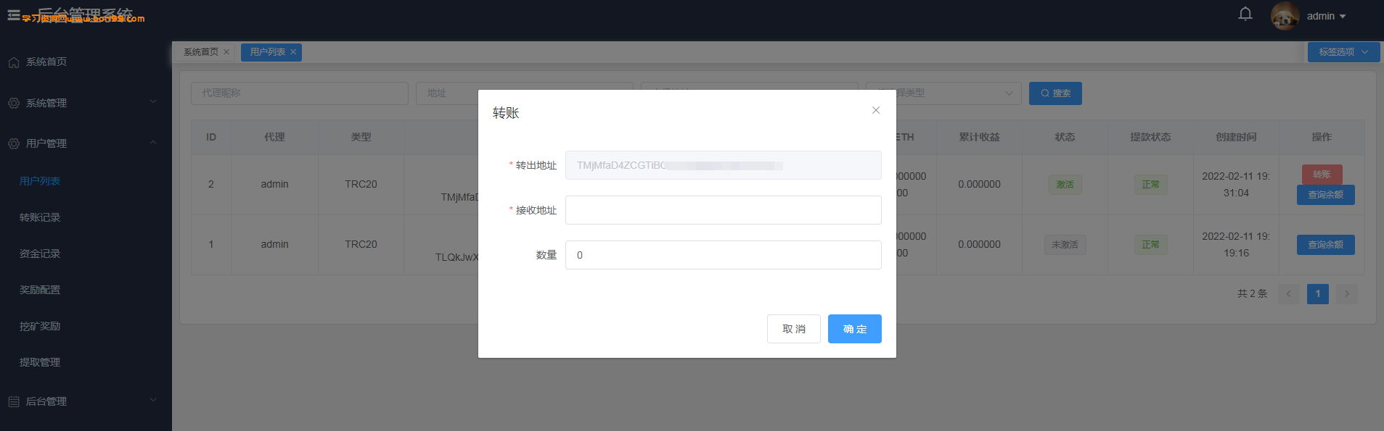1384x431 pixels.
Task: Click the 用户管理 gear icon
Action: (x=14, y=143)
